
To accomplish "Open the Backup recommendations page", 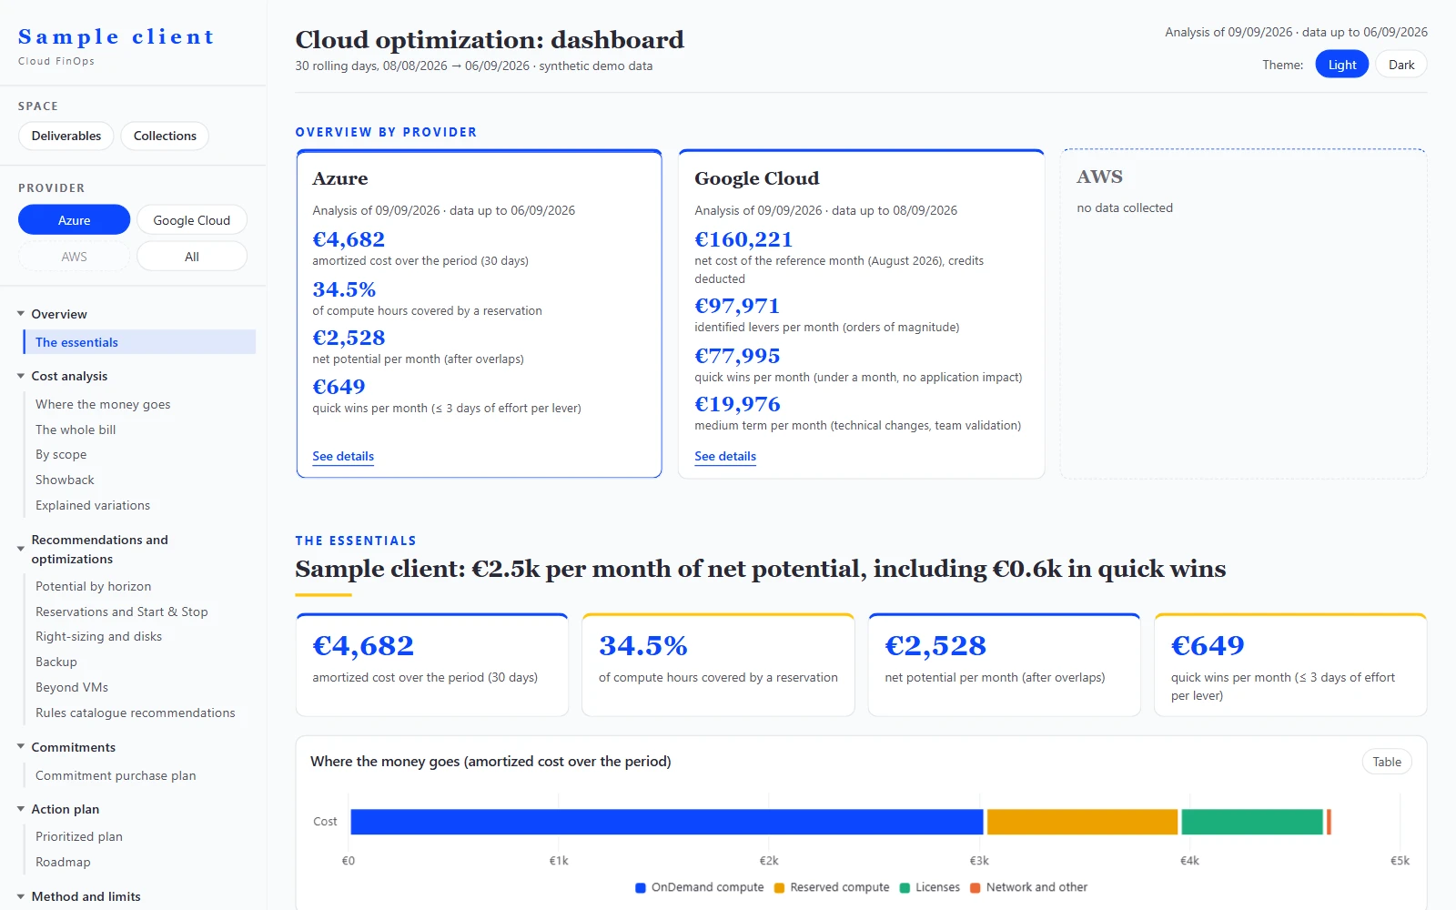I will [x=56, y=662].
